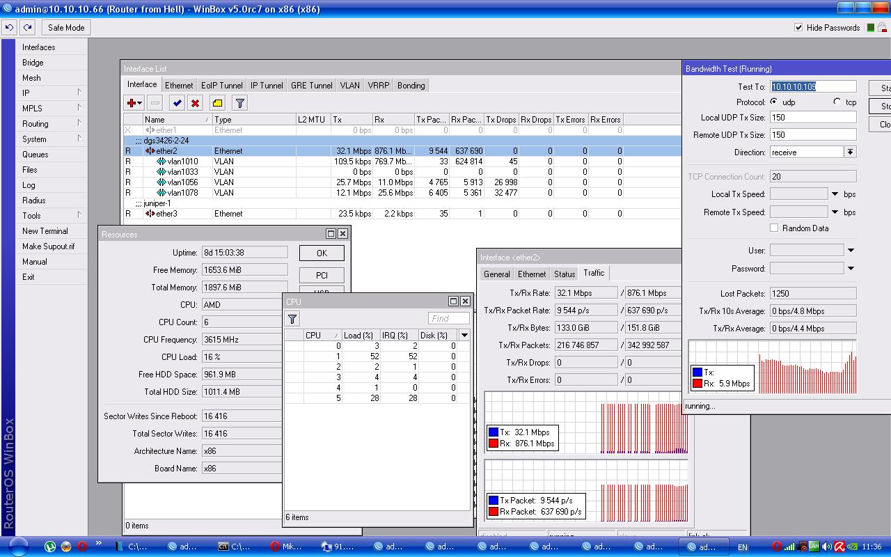This screenshot has width=891, height=557.
Task: Click the red X Disable icon
Action: 196,103
